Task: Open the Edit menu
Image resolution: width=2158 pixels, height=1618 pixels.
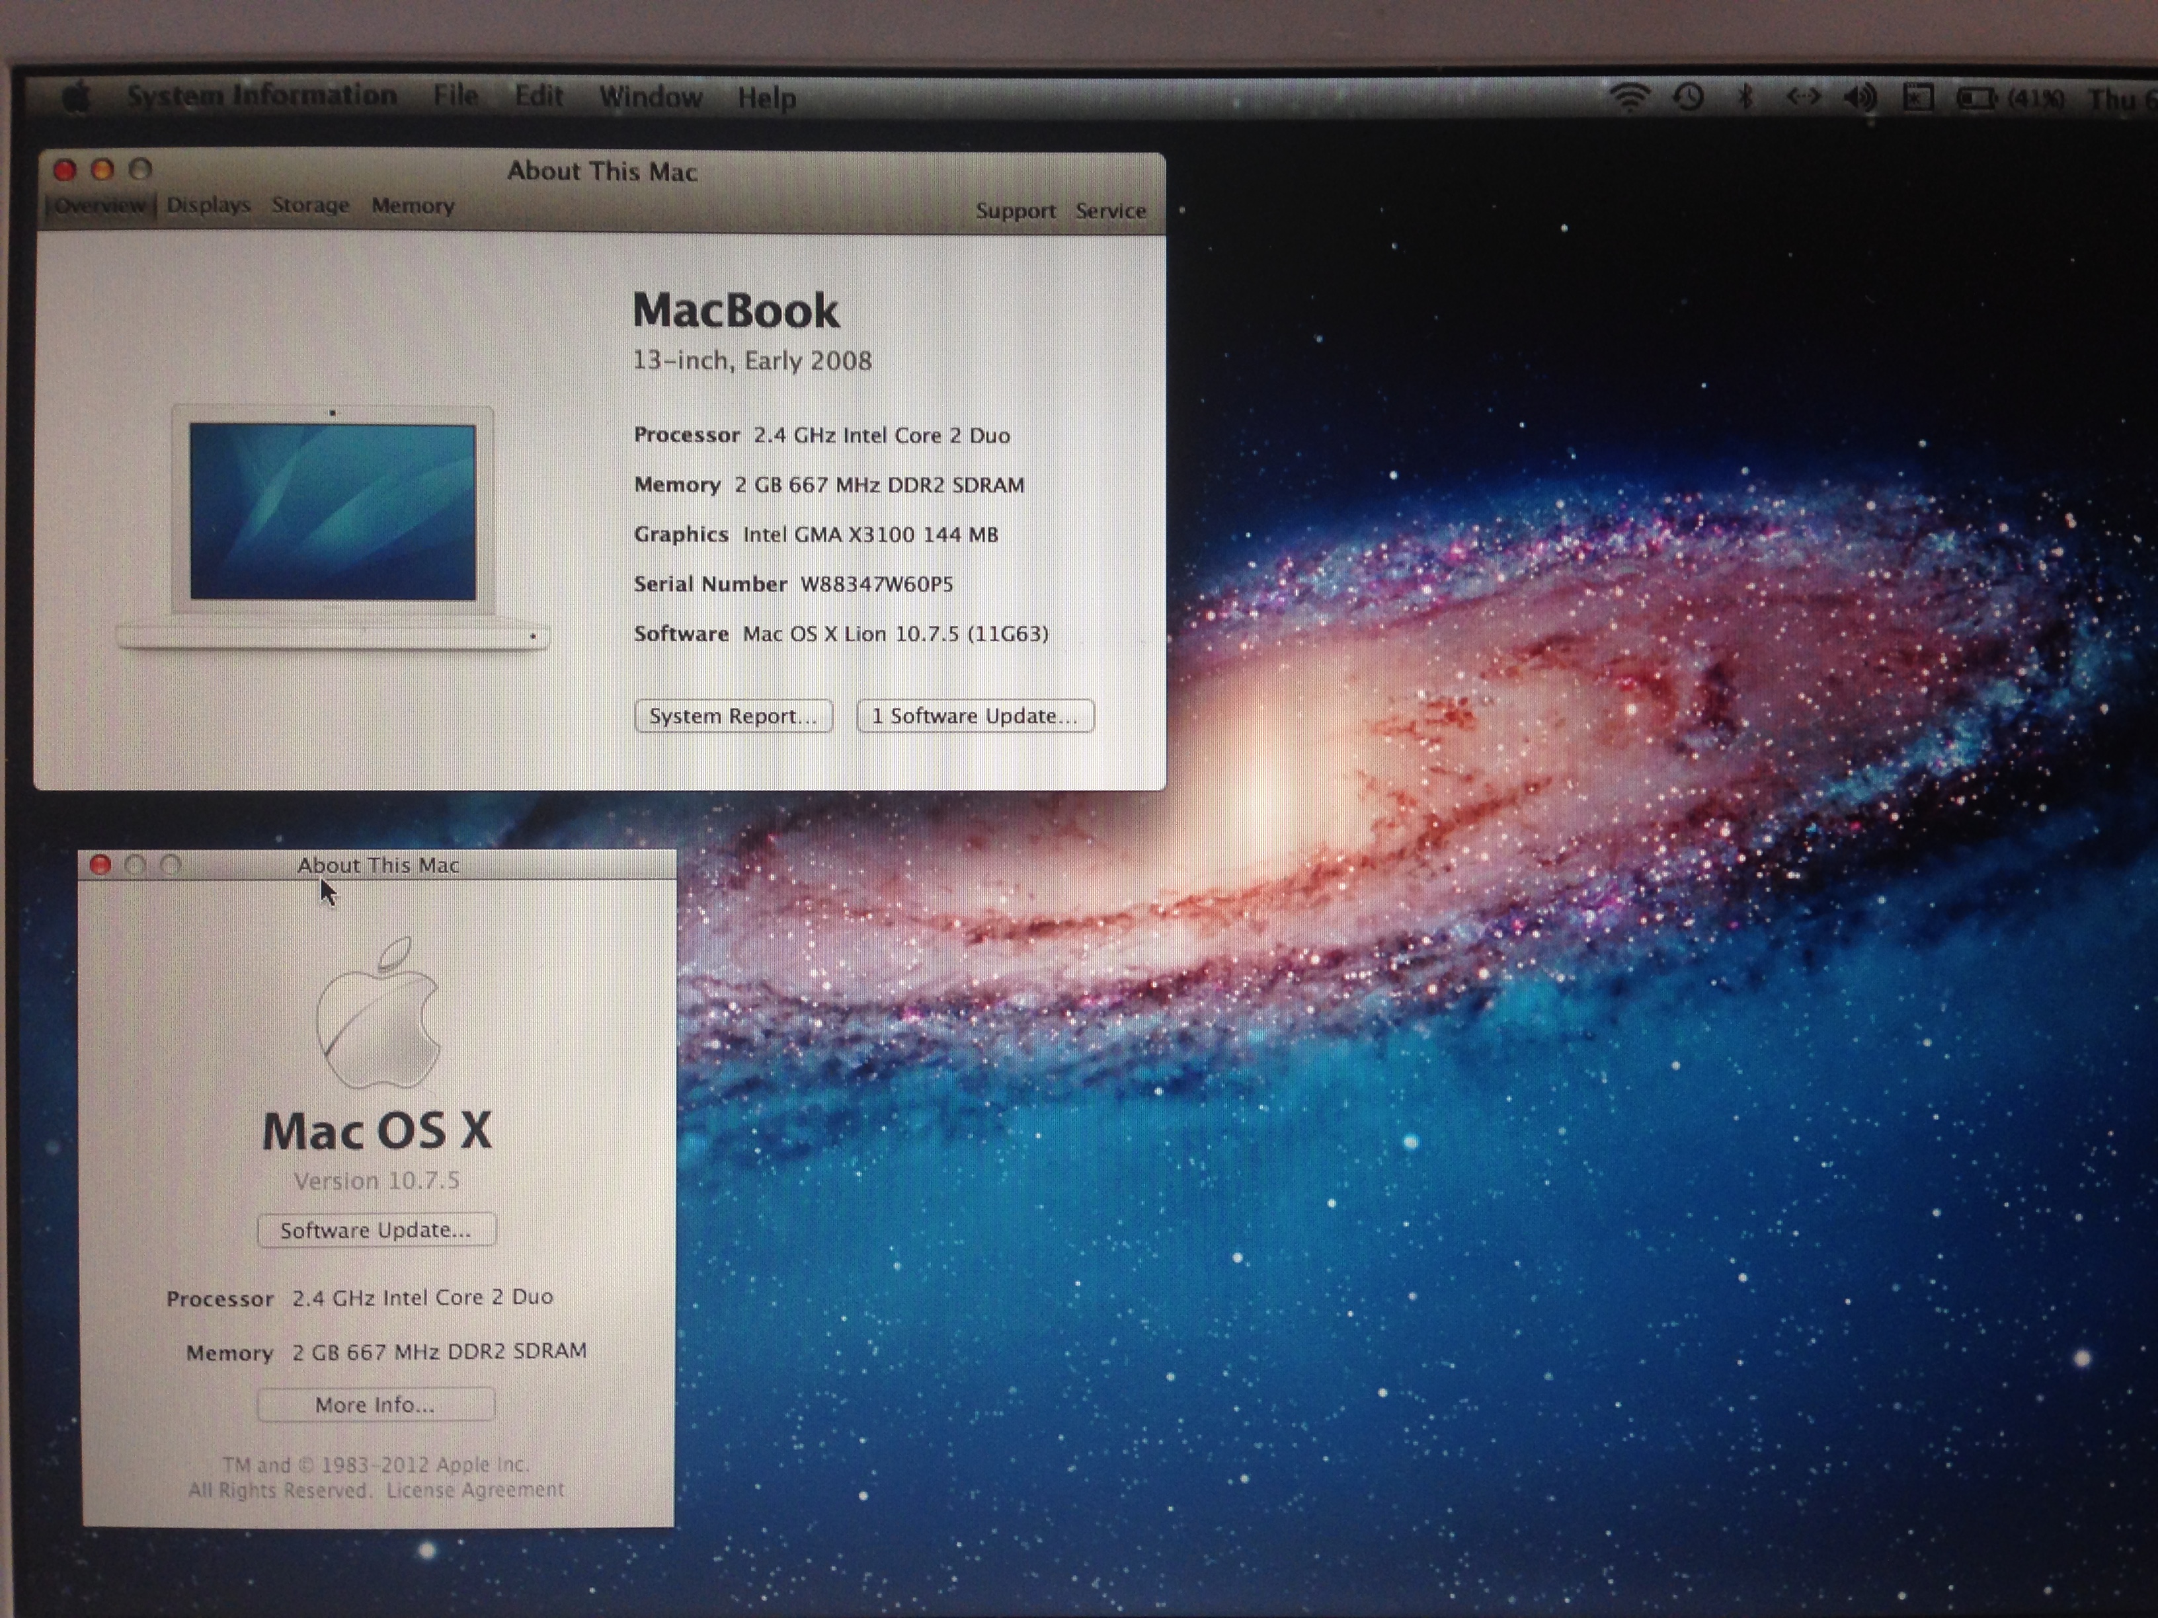Action: click(x=539, y=96)
